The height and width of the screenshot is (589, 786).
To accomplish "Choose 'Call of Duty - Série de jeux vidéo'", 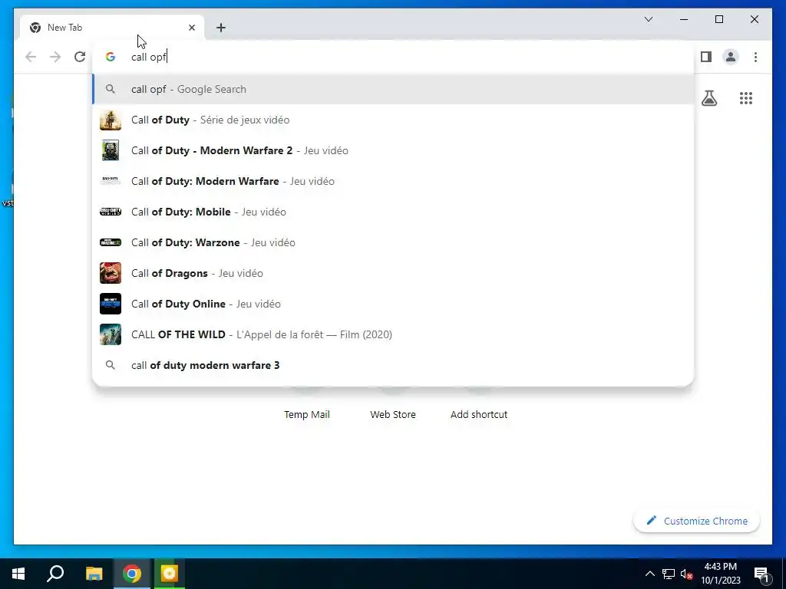I will click(393, 120).
